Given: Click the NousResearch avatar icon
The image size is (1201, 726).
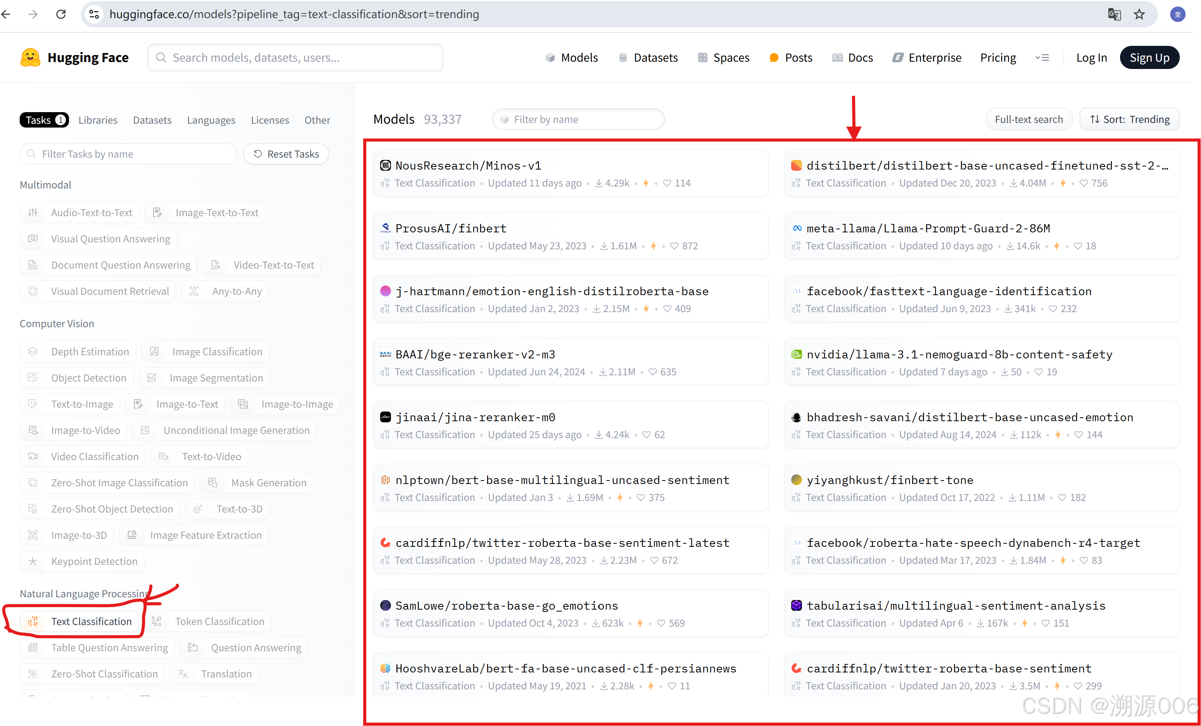Looking at the screenshot, I should (x=385, y=166).
